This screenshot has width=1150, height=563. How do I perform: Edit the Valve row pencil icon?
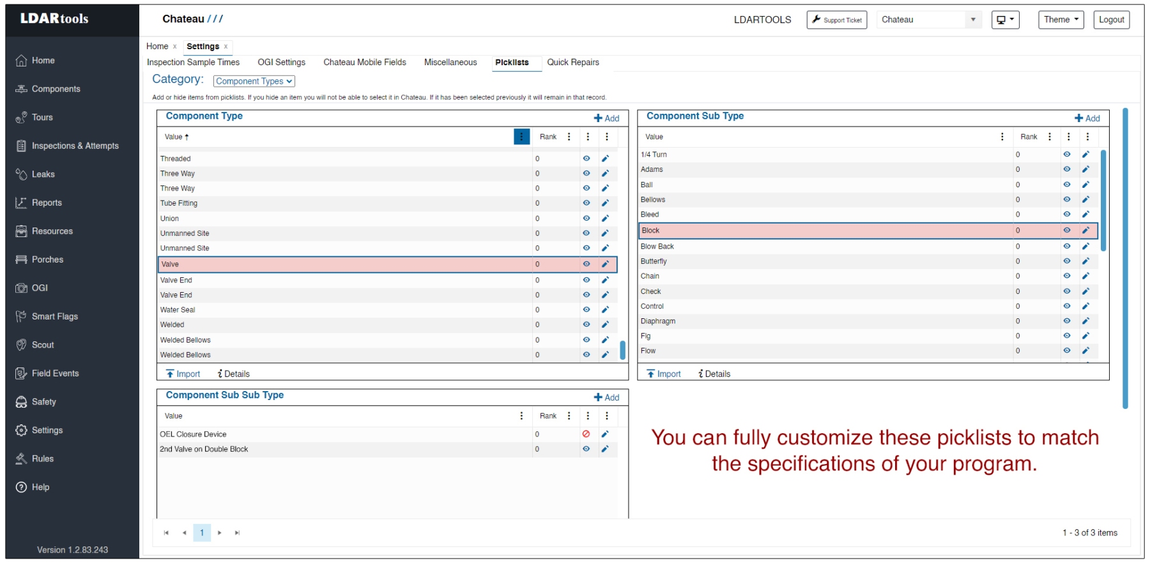point(605,264)
